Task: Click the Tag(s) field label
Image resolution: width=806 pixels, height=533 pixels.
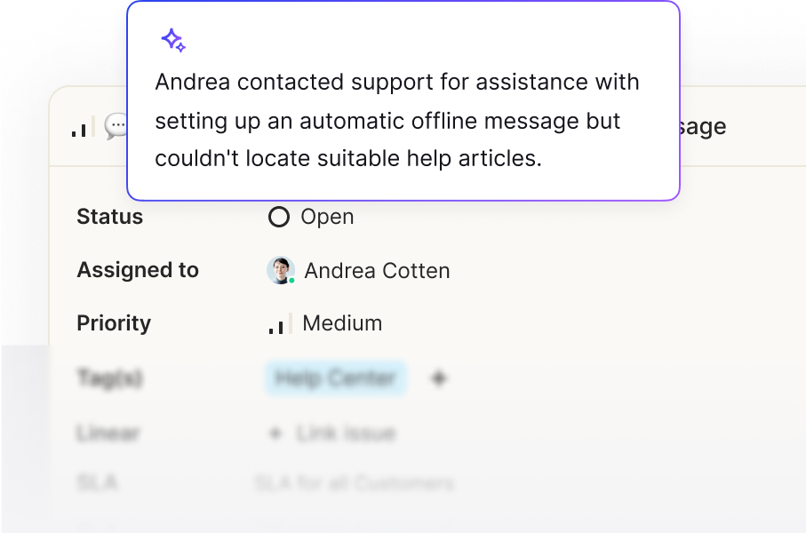Action: point(109,378)
